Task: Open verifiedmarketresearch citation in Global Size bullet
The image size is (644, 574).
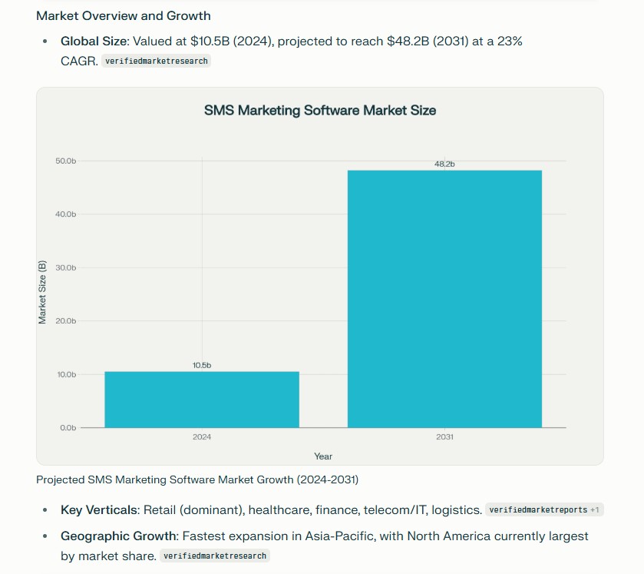Action: coord(156,61)
